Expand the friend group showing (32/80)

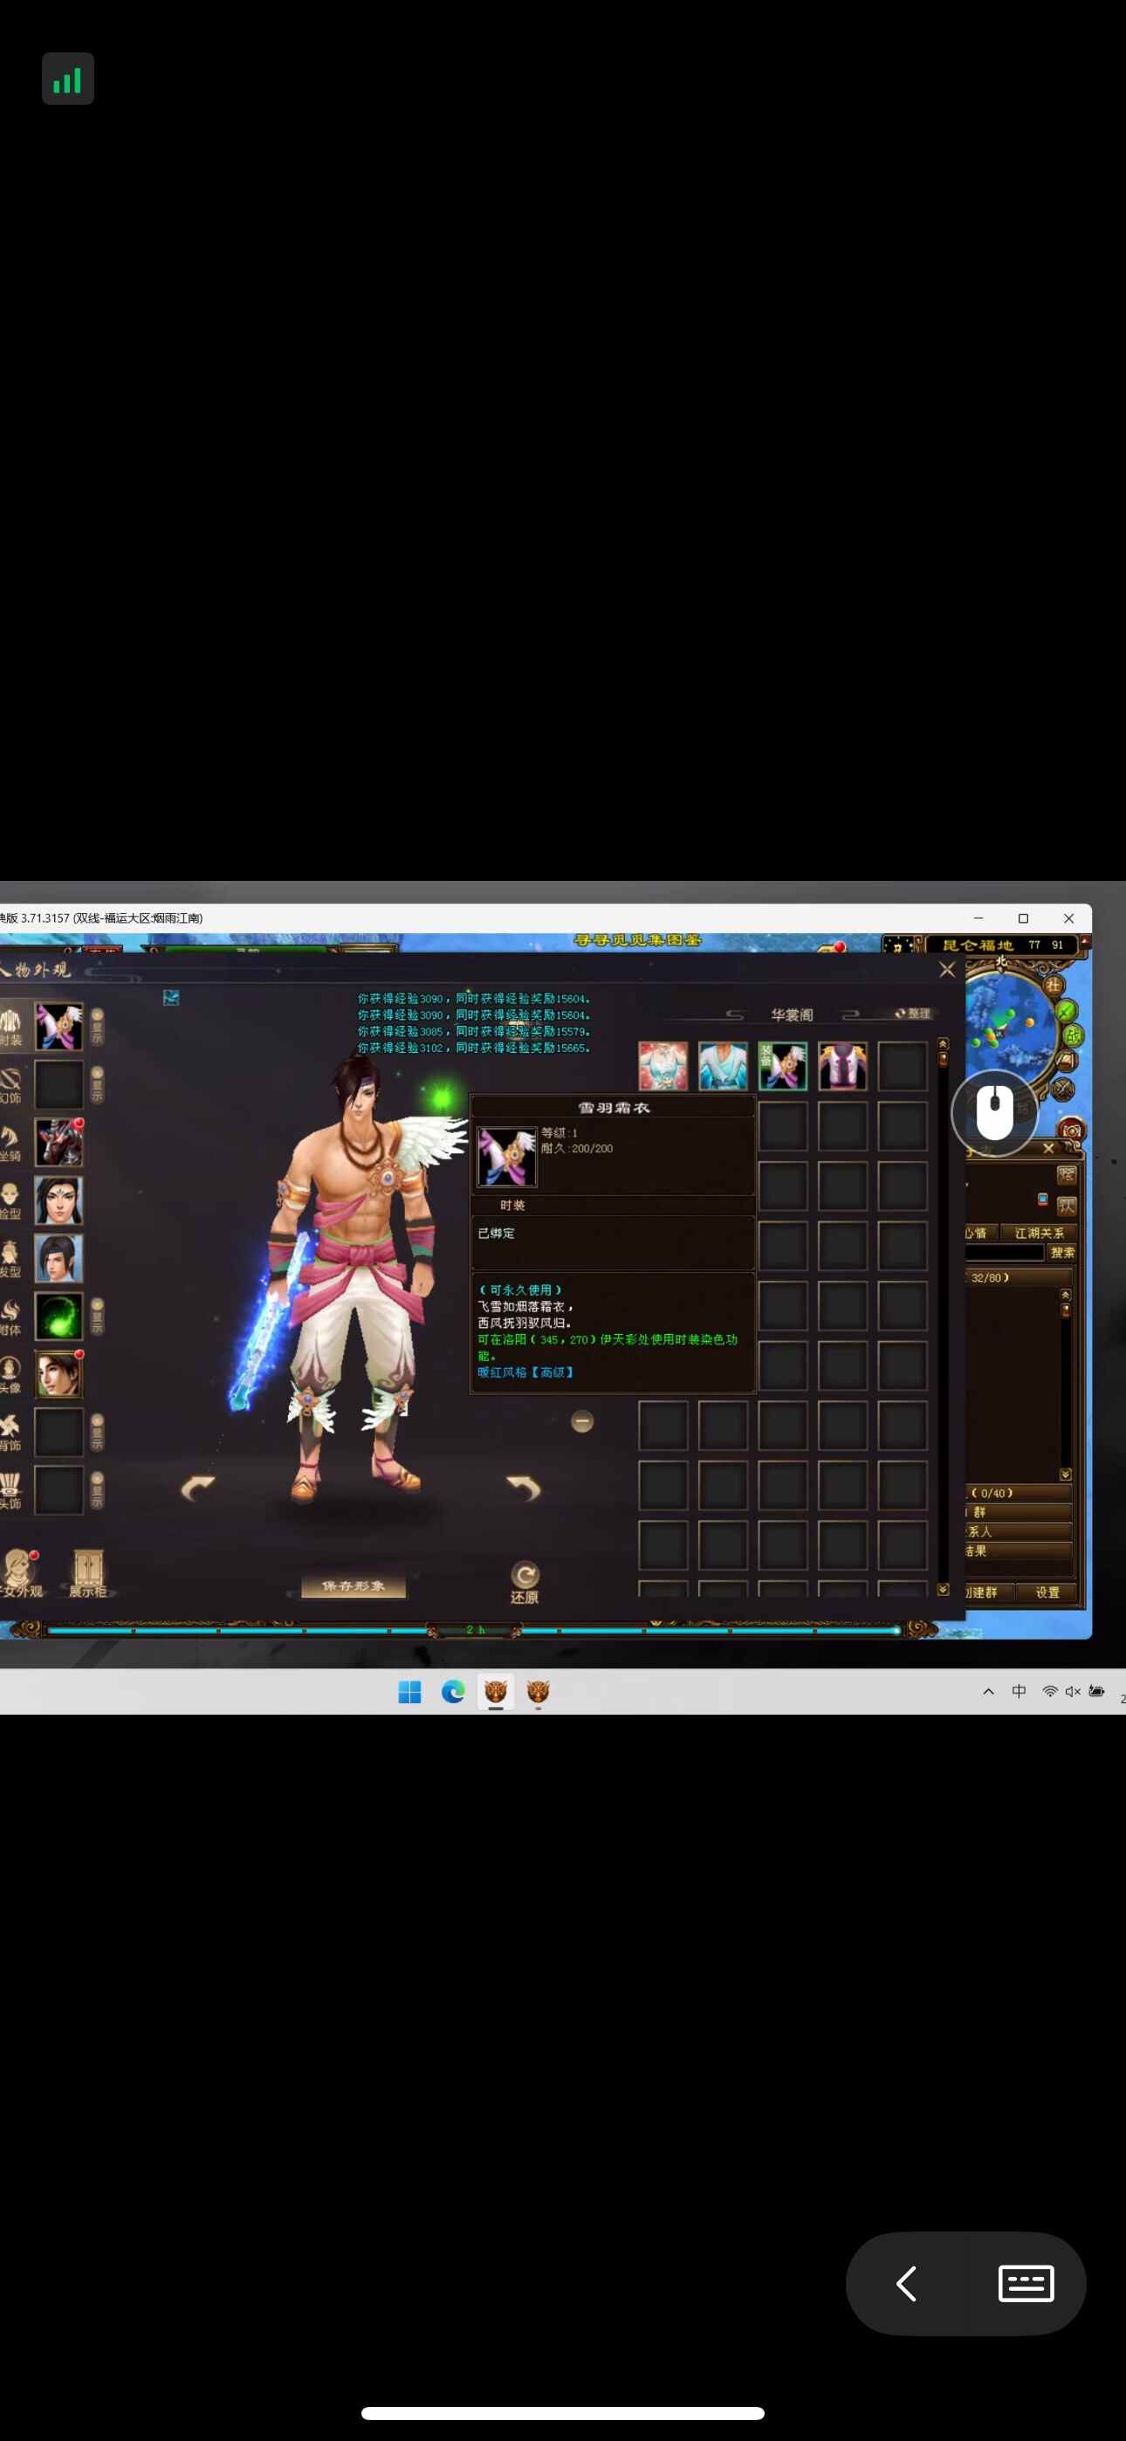coord(1018,1278)
